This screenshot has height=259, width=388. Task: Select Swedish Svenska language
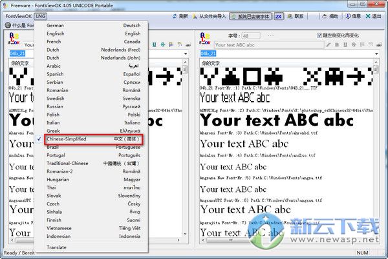coord(91,99)
